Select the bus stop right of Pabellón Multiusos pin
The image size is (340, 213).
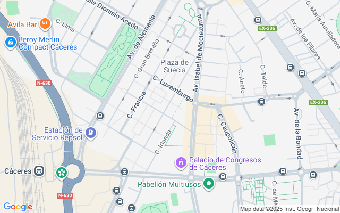(x=223, y=176)
